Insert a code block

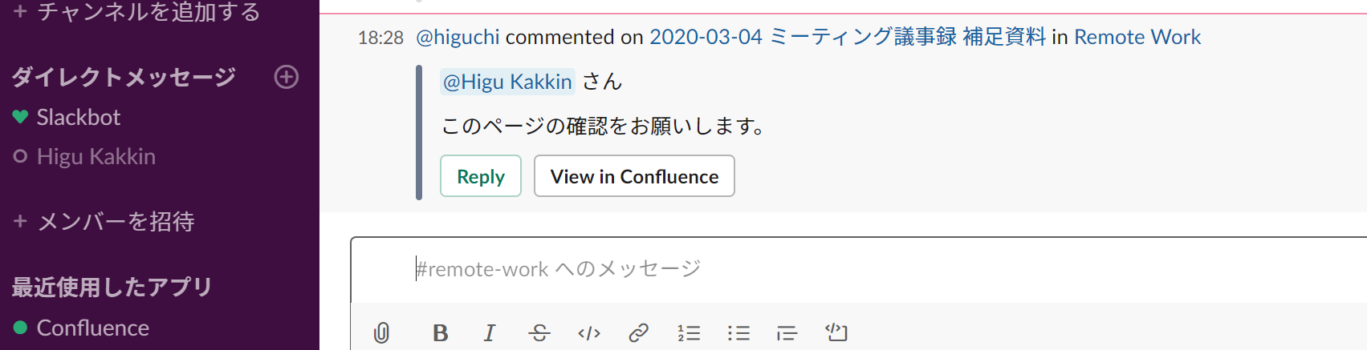(x=836, y=332)
